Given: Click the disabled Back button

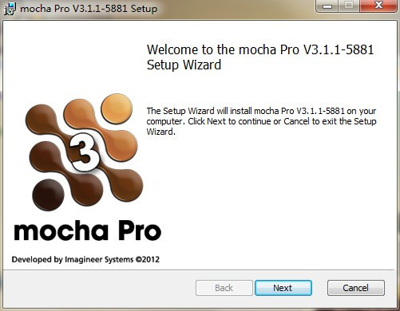Looking at the screenshot, I should (224, 288).
